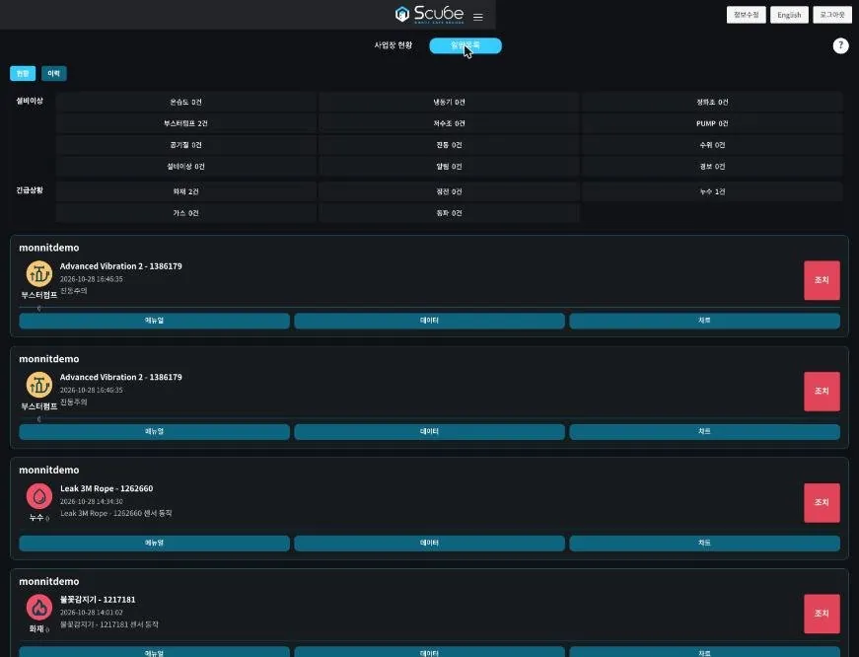Open the 정보수정 button in the header
The image size is (859, 657).
point(747,15)
